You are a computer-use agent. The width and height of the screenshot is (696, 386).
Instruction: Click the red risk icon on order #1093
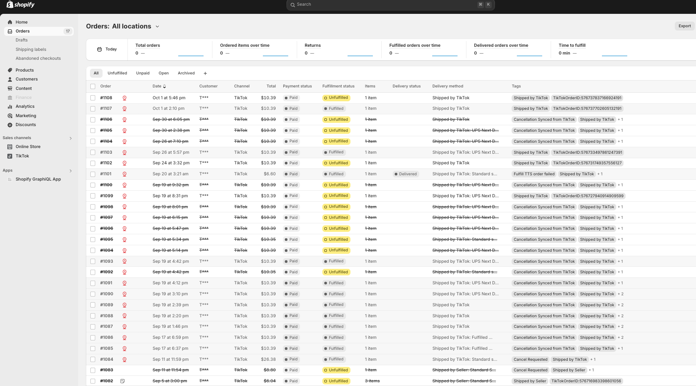pyautogui.click(x=125, y=262)
